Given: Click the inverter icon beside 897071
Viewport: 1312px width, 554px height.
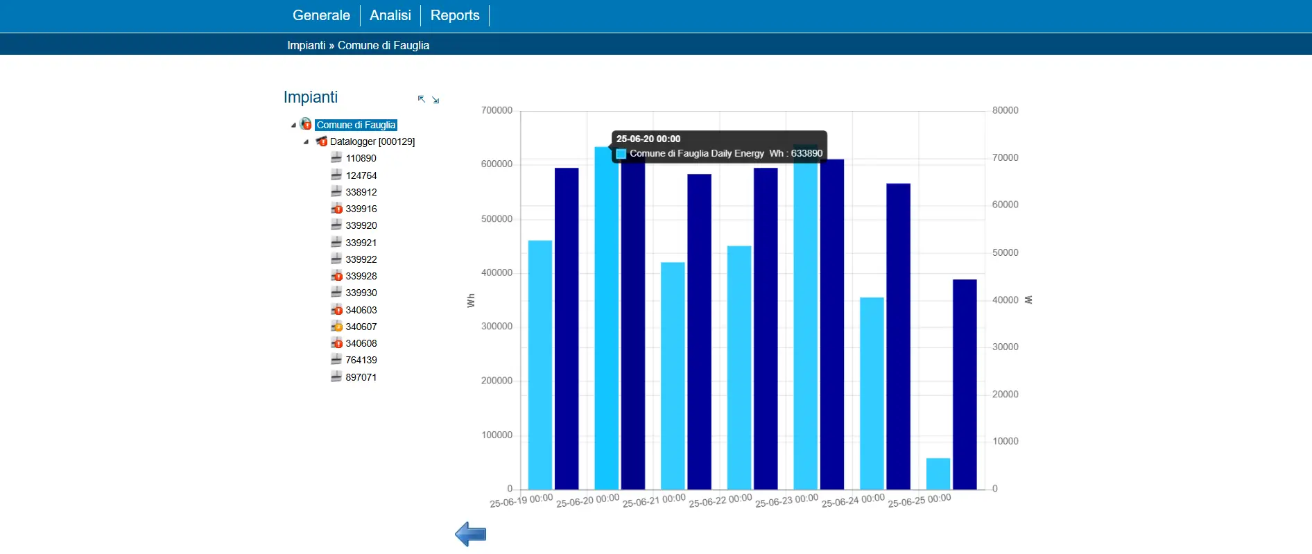Looking at the screenshot, I should (336, 377).
